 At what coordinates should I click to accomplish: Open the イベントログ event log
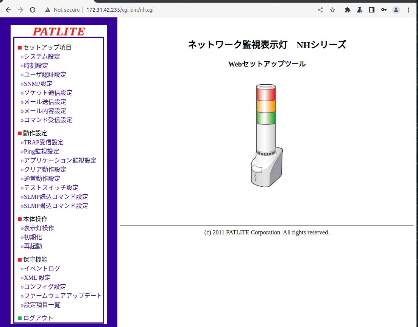pos(42,268)
